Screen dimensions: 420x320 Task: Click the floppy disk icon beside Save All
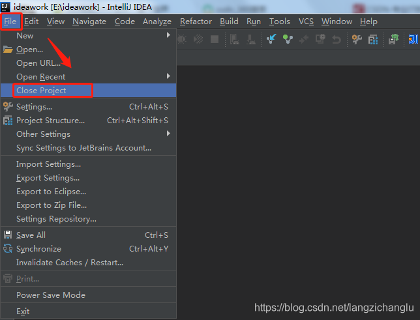coord(8,235)
